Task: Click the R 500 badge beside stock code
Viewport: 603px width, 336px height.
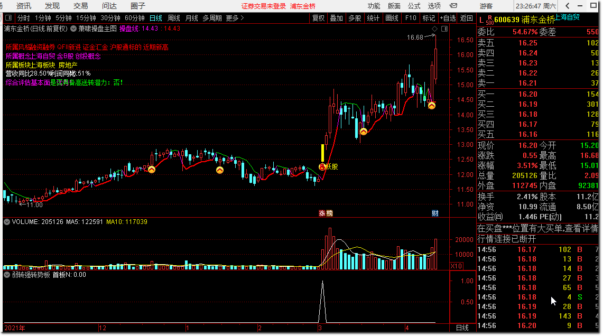Action: pyautogui.click(x=489, y=21)
